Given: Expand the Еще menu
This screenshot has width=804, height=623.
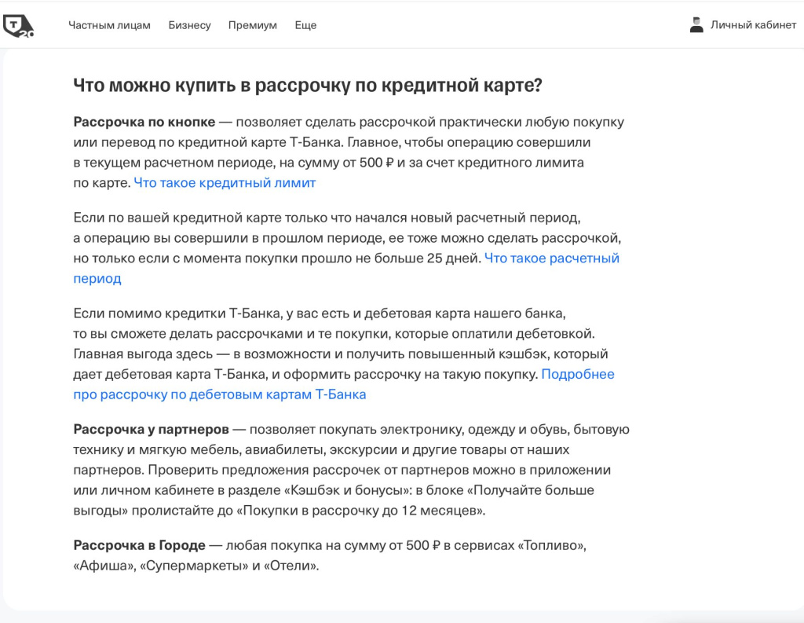Looking at the screenshot, I should [305, 25].
